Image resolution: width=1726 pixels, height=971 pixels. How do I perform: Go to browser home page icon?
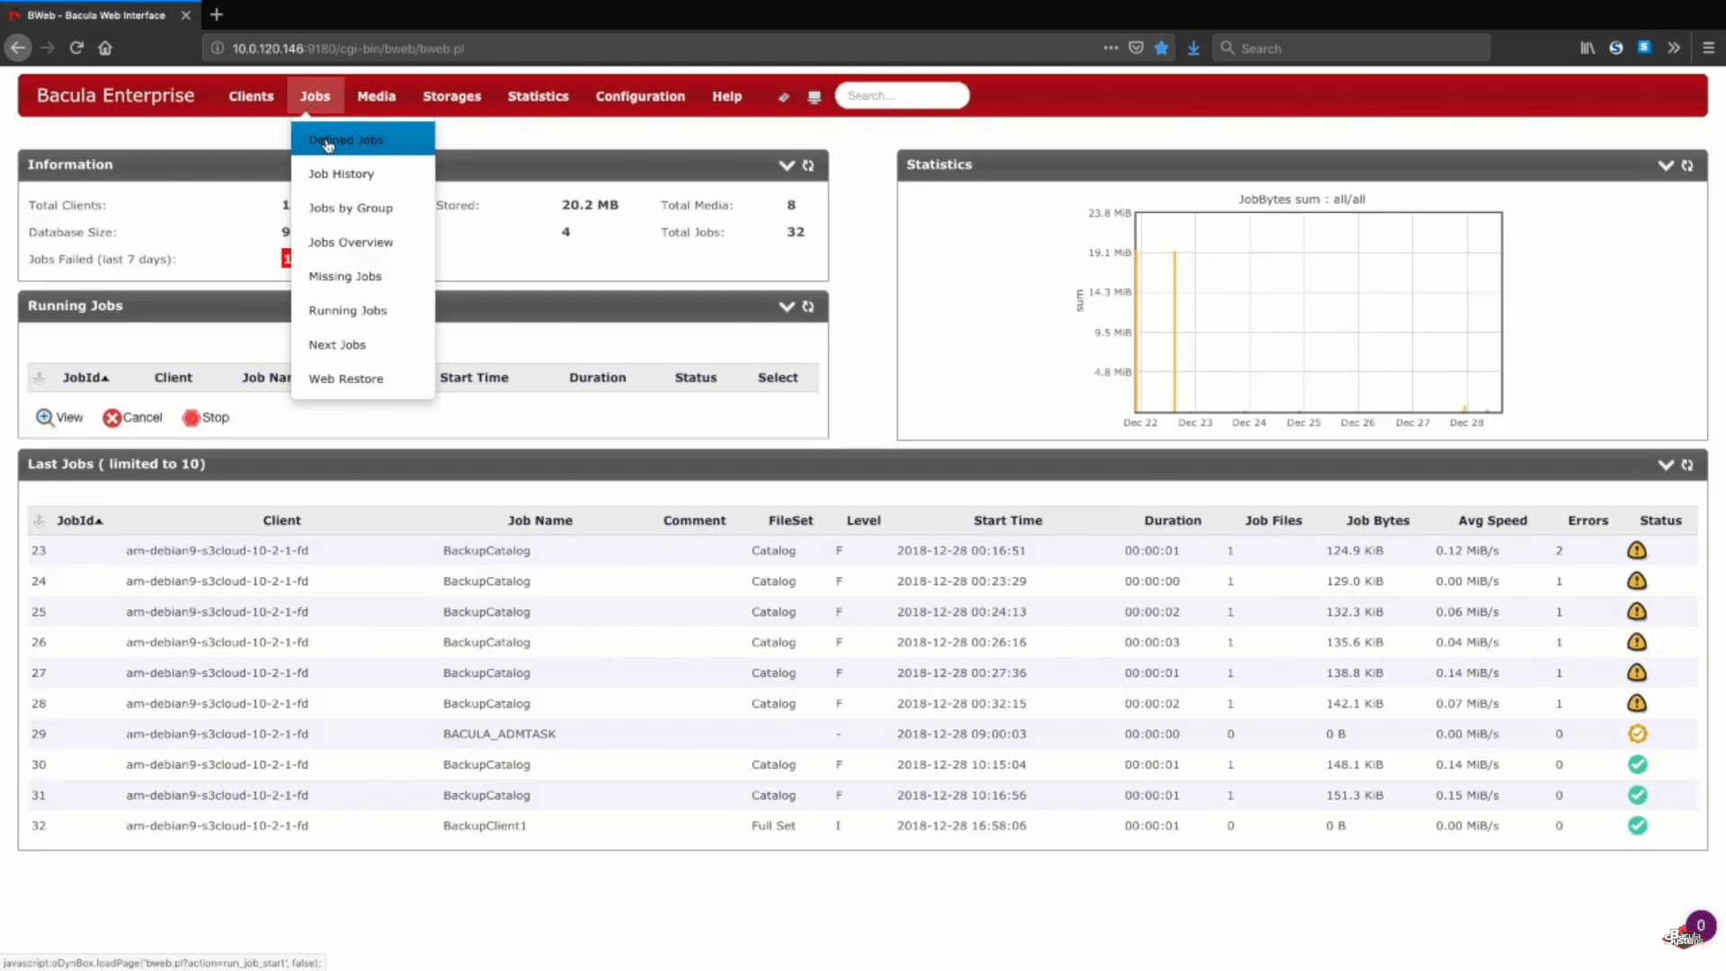(105, 48)
